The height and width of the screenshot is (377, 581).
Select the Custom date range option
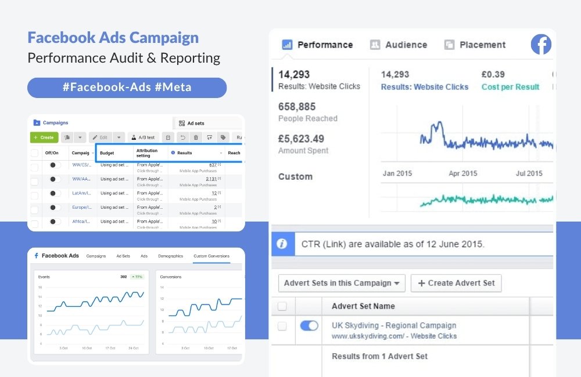[x=295, y=176]
